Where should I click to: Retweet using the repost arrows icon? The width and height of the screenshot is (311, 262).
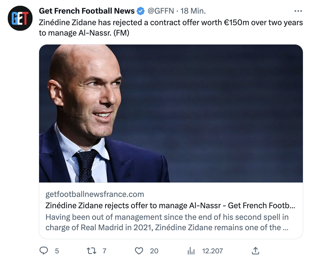(92, 250)
